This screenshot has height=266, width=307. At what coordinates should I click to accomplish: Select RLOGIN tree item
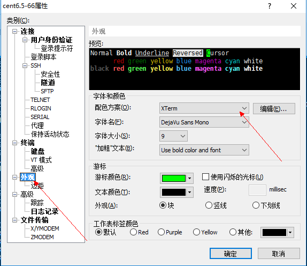tap(41, 108)
